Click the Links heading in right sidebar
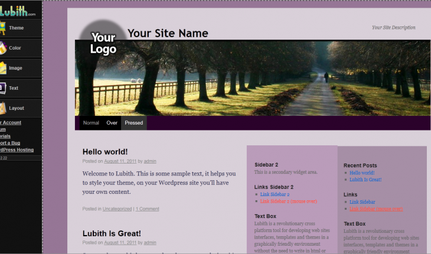The image size is (431, 254). pos(350,194)
